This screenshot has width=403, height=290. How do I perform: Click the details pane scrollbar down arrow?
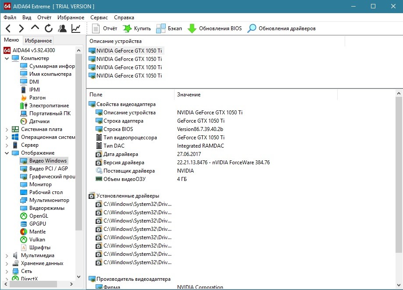coord(399,285)
